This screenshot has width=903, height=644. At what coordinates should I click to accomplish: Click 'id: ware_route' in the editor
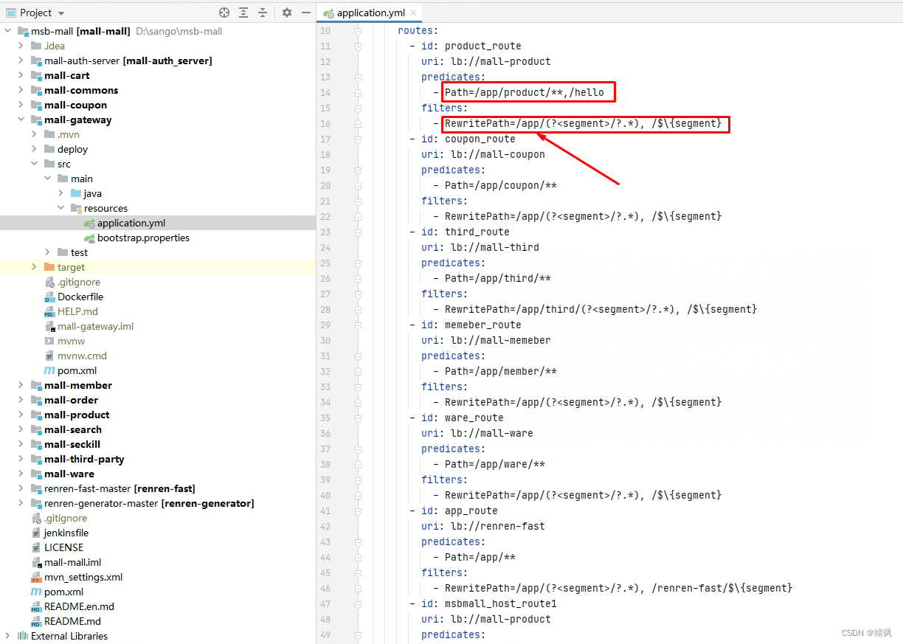pos(463,418)
